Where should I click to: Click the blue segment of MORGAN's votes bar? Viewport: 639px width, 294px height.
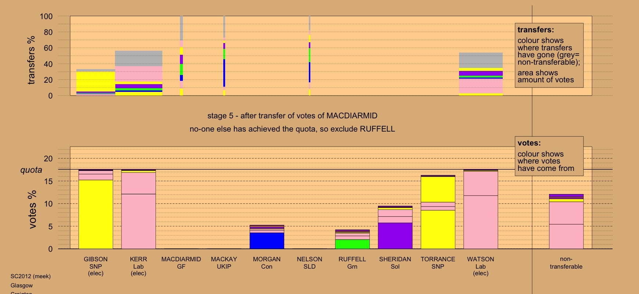[x=267, y=241]
